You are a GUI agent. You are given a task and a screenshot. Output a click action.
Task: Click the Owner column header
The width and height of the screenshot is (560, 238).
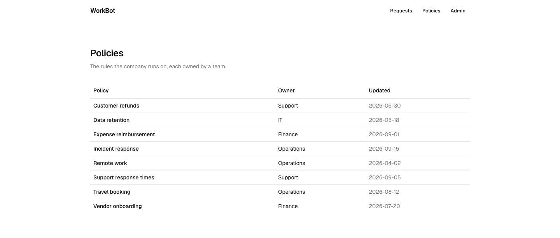pyautogui.click(x=286, y=90)
